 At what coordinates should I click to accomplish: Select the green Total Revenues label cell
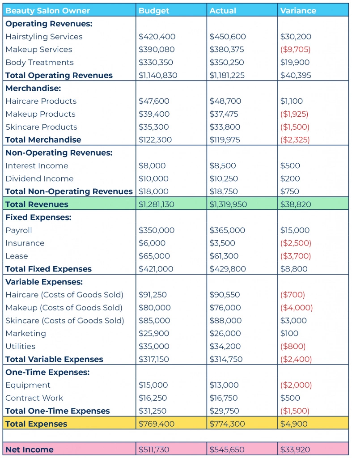[x=69, y=204]
